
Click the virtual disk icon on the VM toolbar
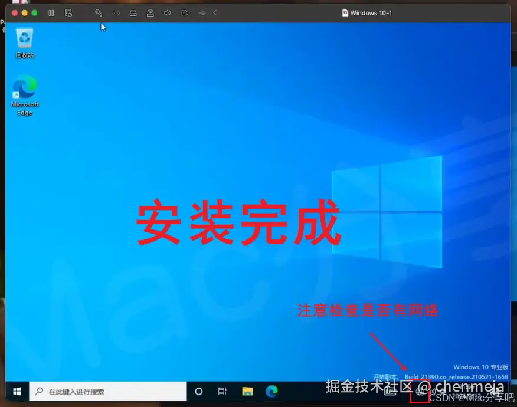(132, 12)
